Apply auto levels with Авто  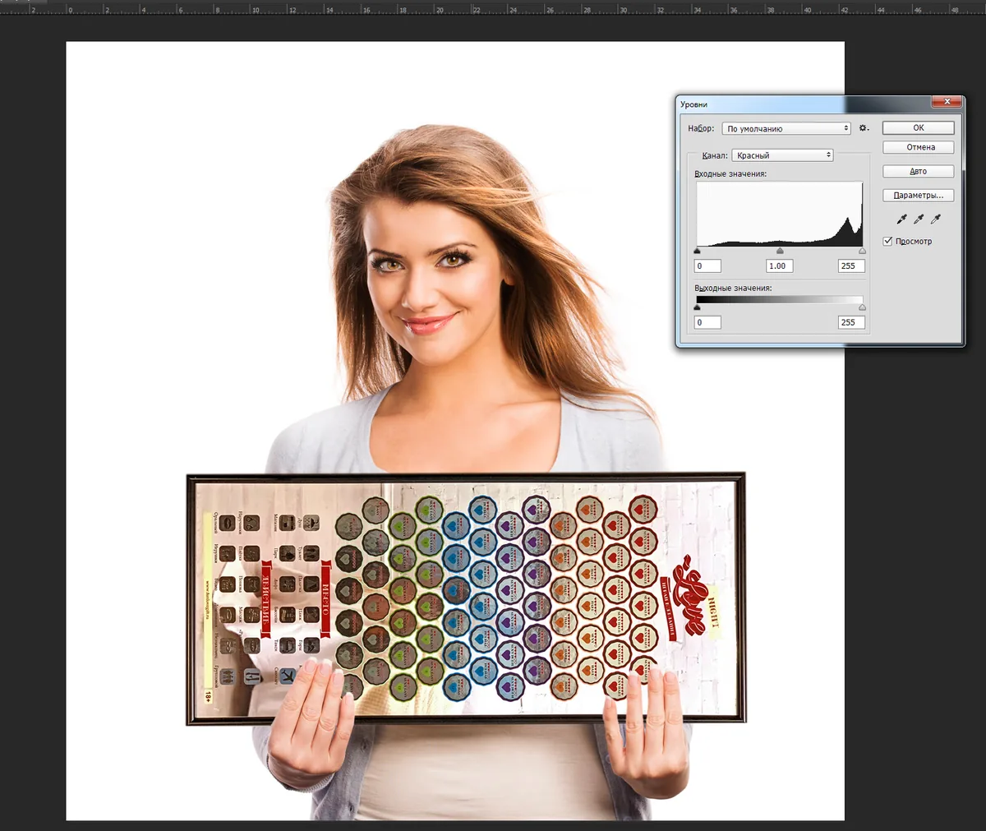[919, 171]
